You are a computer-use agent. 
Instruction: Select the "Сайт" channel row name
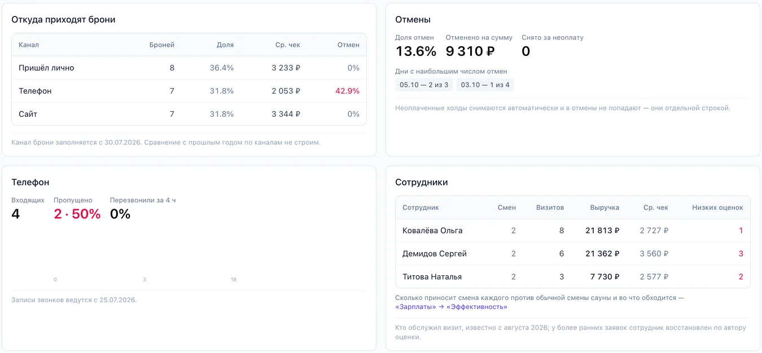[28, 114]
